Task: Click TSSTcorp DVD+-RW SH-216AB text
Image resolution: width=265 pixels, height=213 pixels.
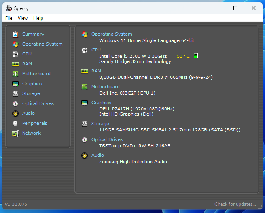Action: click(x=135, y=146)
